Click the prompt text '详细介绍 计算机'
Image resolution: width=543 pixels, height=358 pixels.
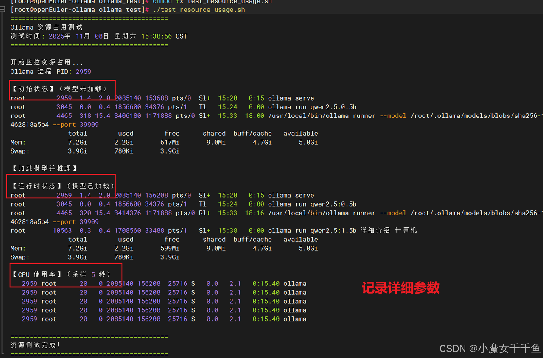pyautogui.click(x=389, y=231)
